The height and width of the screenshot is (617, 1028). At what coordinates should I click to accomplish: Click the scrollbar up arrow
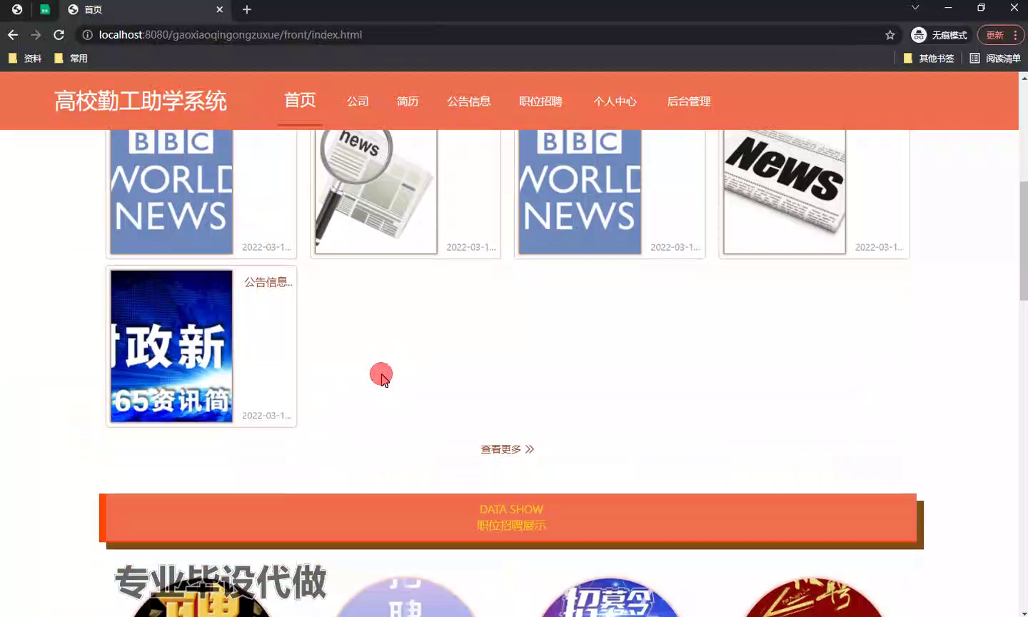(x=1024, y=77)
